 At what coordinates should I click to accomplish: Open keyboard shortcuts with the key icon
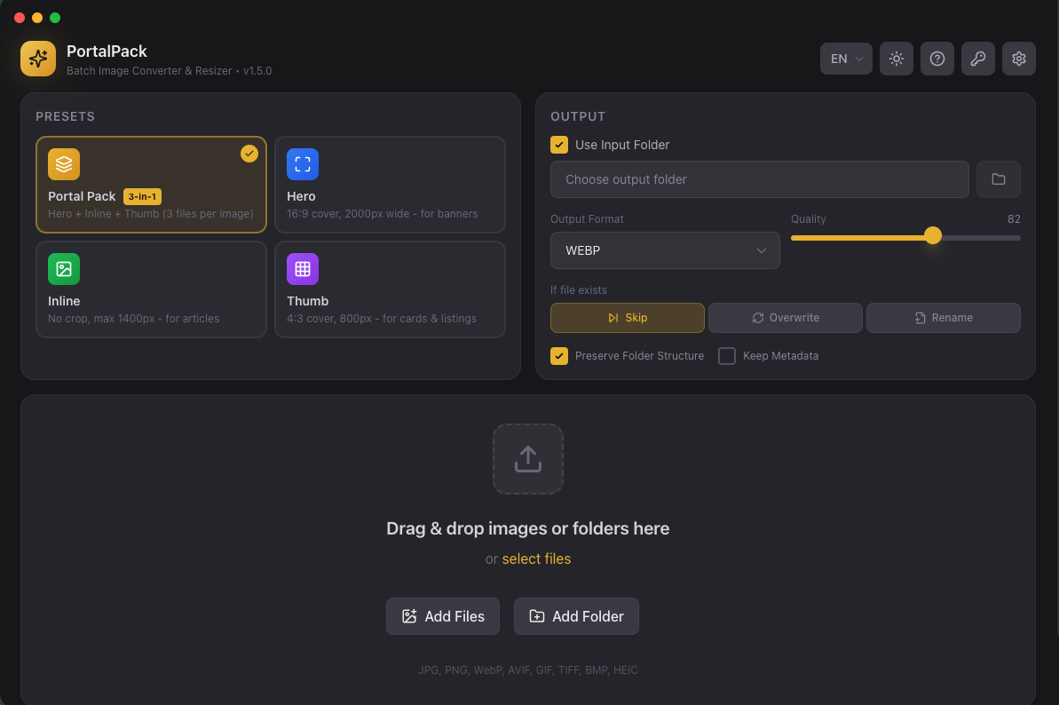tap(977, 59)
